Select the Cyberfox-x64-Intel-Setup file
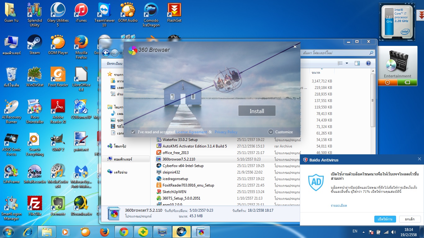424x238 pixels. click(x=183, y=166)
